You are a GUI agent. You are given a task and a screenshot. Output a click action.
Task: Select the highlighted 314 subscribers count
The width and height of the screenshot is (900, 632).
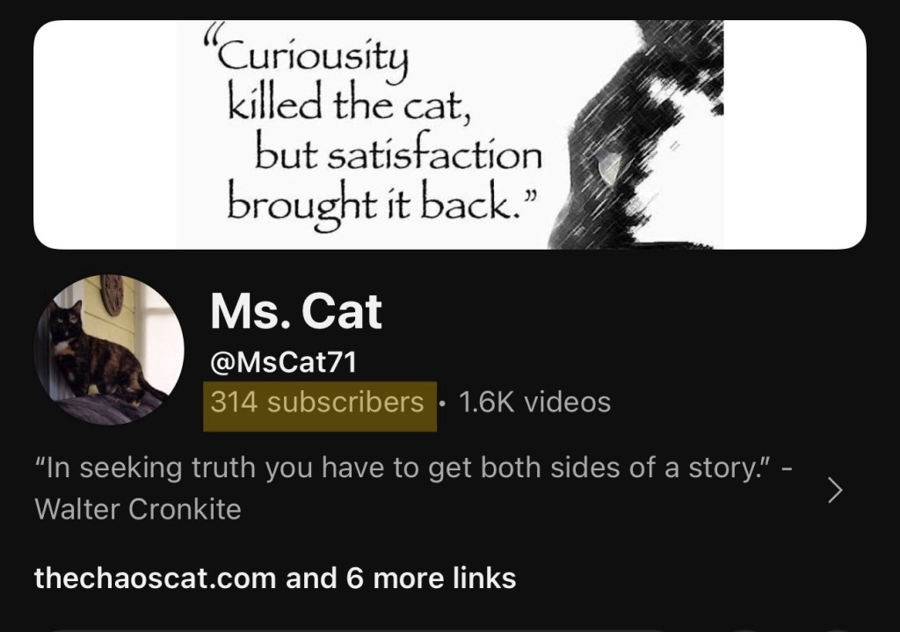[320, 406]
